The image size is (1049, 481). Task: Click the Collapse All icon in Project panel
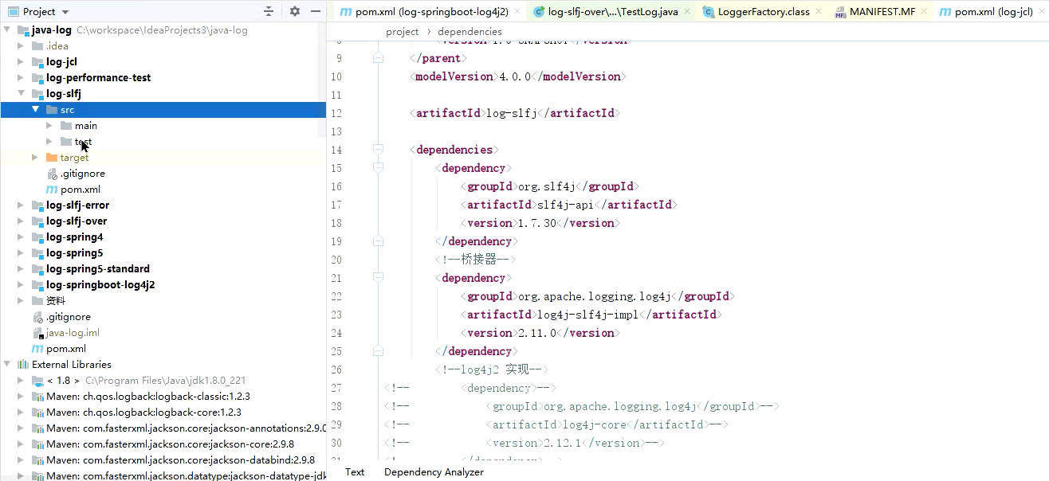coord(269,11)
